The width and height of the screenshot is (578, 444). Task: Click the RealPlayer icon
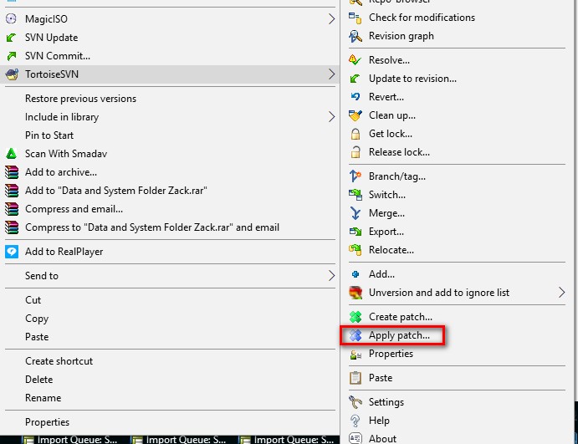click(12, 252)
